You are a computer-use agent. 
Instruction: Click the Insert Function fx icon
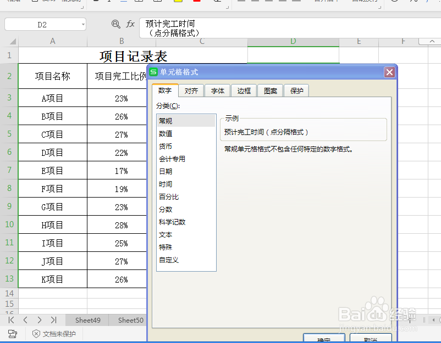[131, 24]
